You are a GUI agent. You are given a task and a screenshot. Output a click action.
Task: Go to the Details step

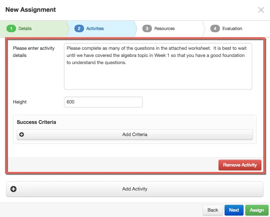coord(34,29)
